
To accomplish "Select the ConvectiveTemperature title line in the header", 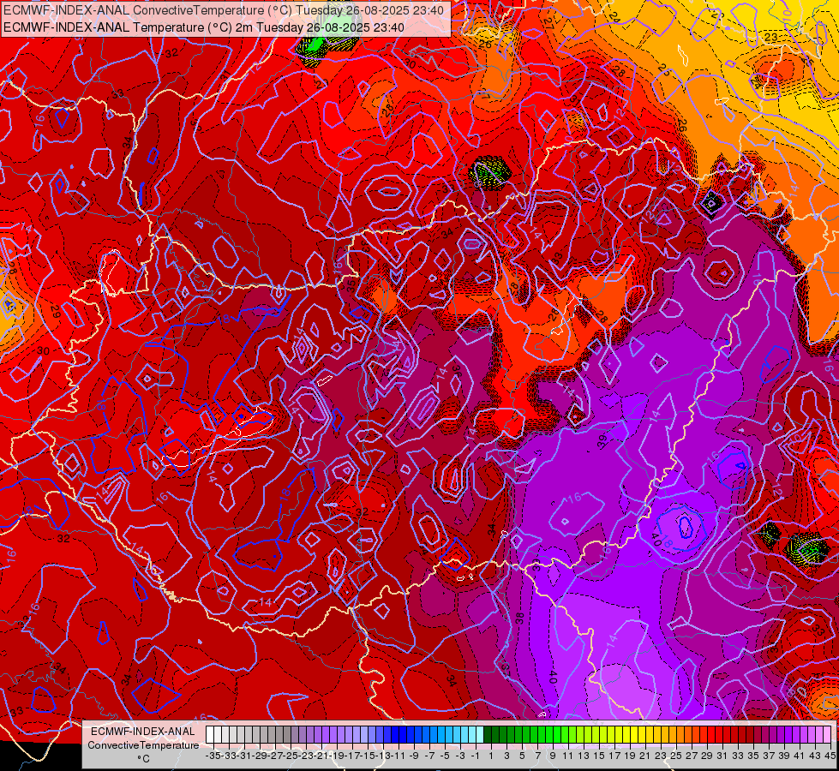I will (x=224, y=10).
